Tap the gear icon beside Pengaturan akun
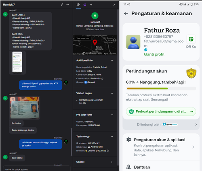 tap(128, 140)
